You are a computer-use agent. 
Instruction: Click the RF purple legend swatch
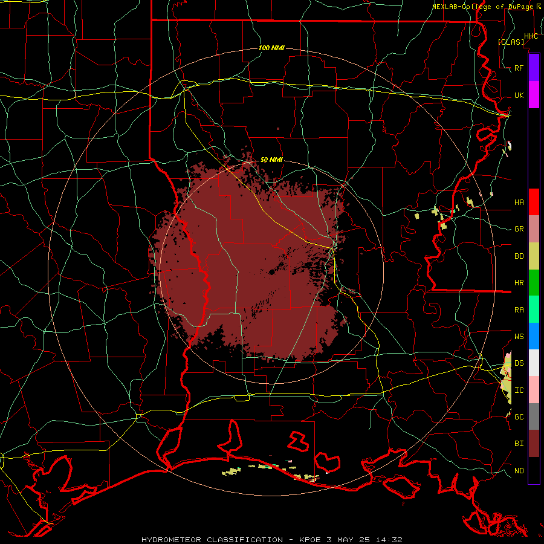coord(534,68)
